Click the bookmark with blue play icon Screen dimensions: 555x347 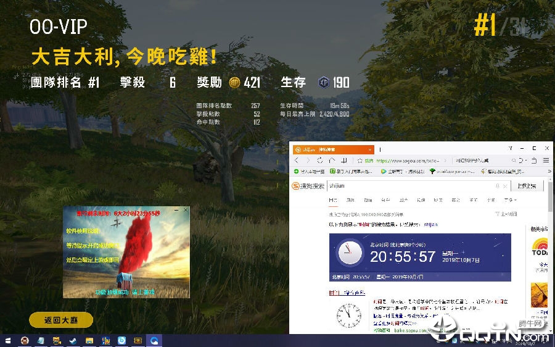[x=403, y=171]
